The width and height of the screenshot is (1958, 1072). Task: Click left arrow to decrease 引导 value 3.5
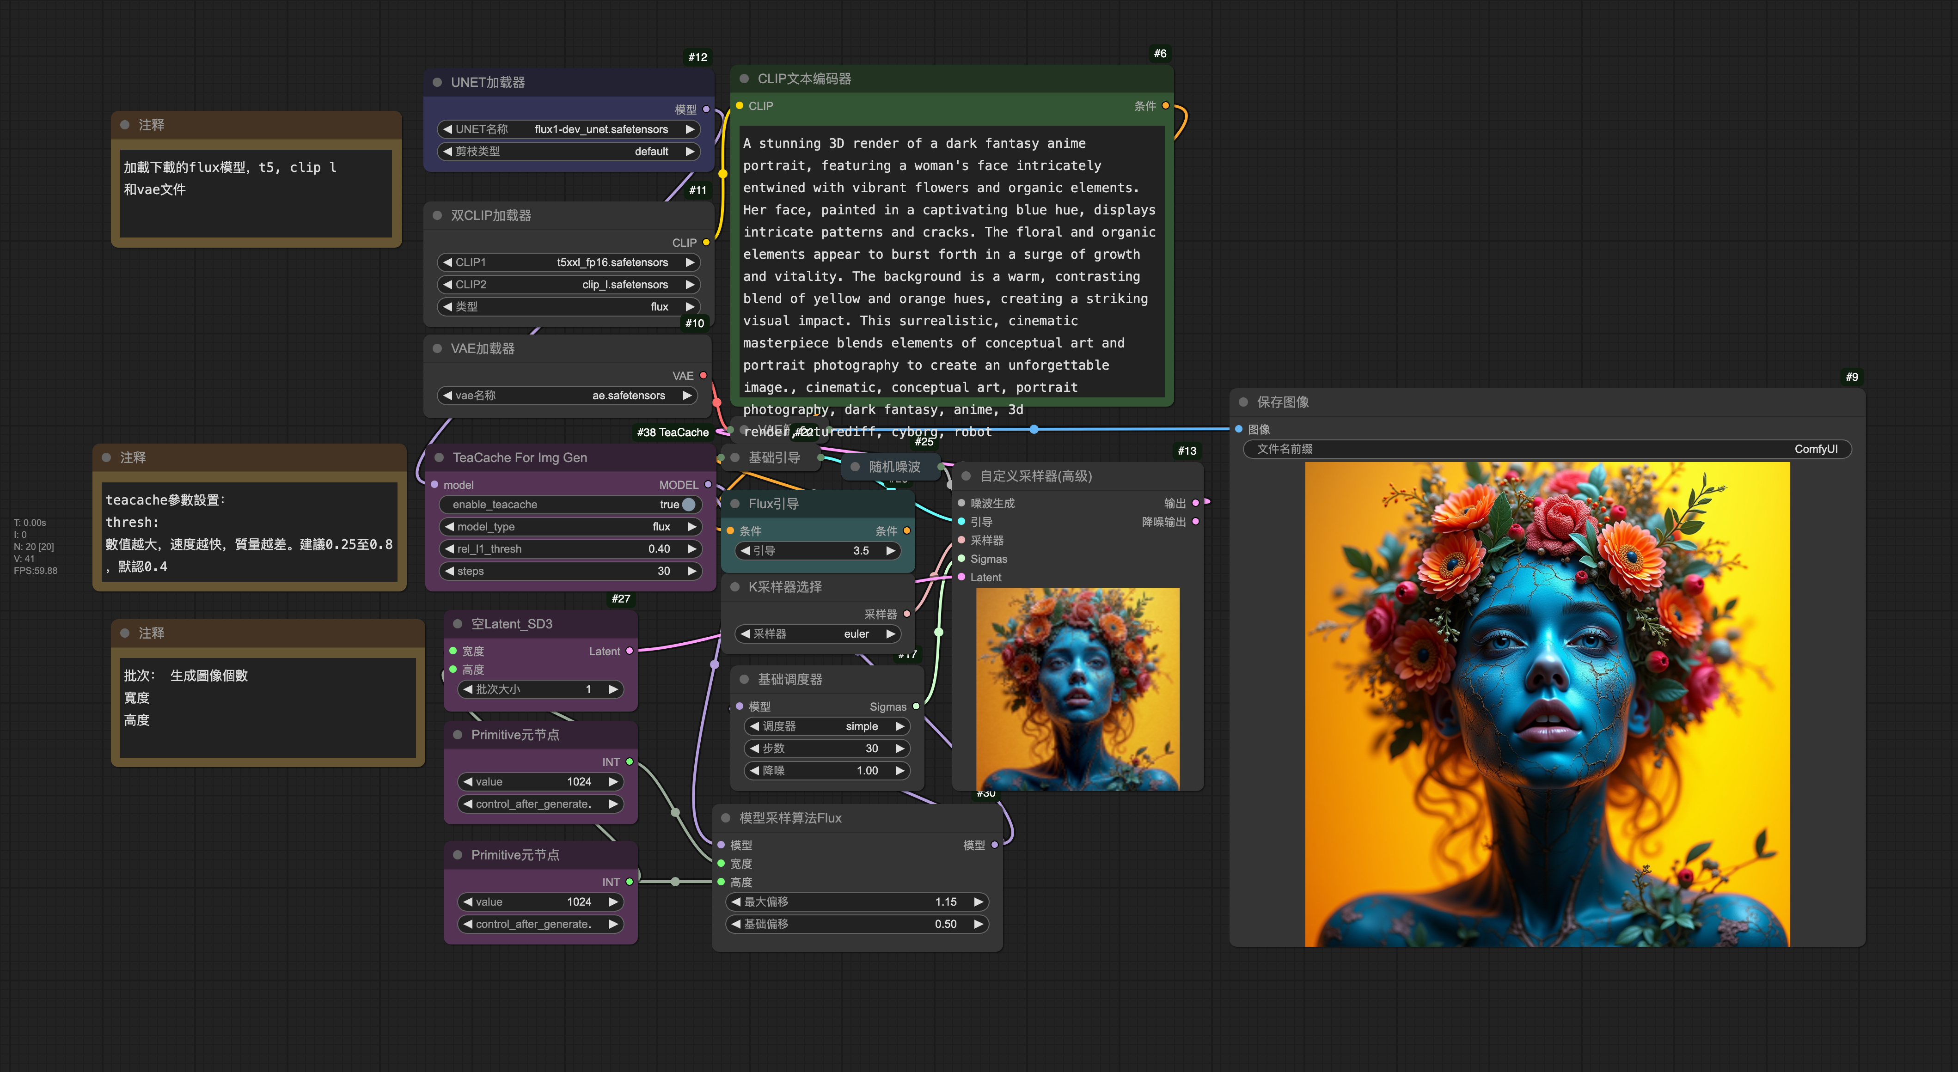coord(746,551)
